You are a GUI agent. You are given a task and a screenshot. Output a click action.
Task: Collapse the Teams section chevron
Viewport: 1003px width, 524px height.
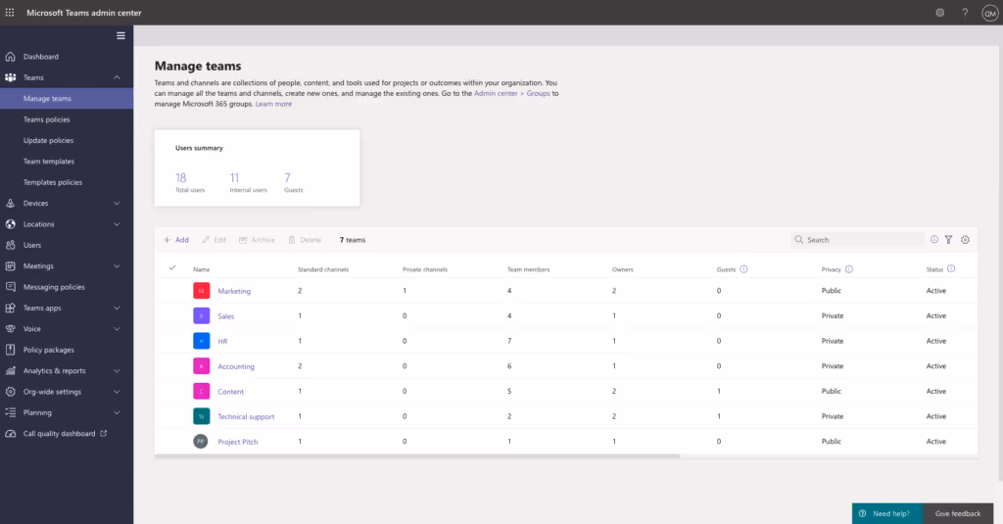pyautogui.click(x=118, y=77)
